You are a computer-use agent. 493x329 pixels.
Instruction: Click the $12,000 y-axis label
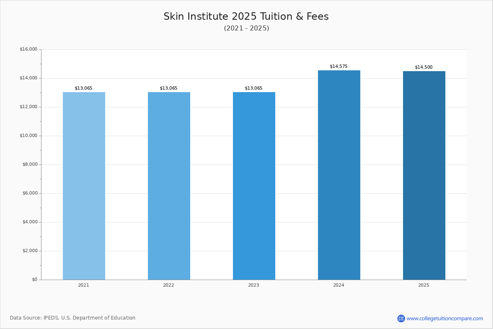coord(28,107)
